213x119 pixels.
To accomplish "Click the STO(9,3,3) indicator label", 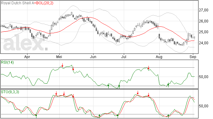I will point(10,92).
